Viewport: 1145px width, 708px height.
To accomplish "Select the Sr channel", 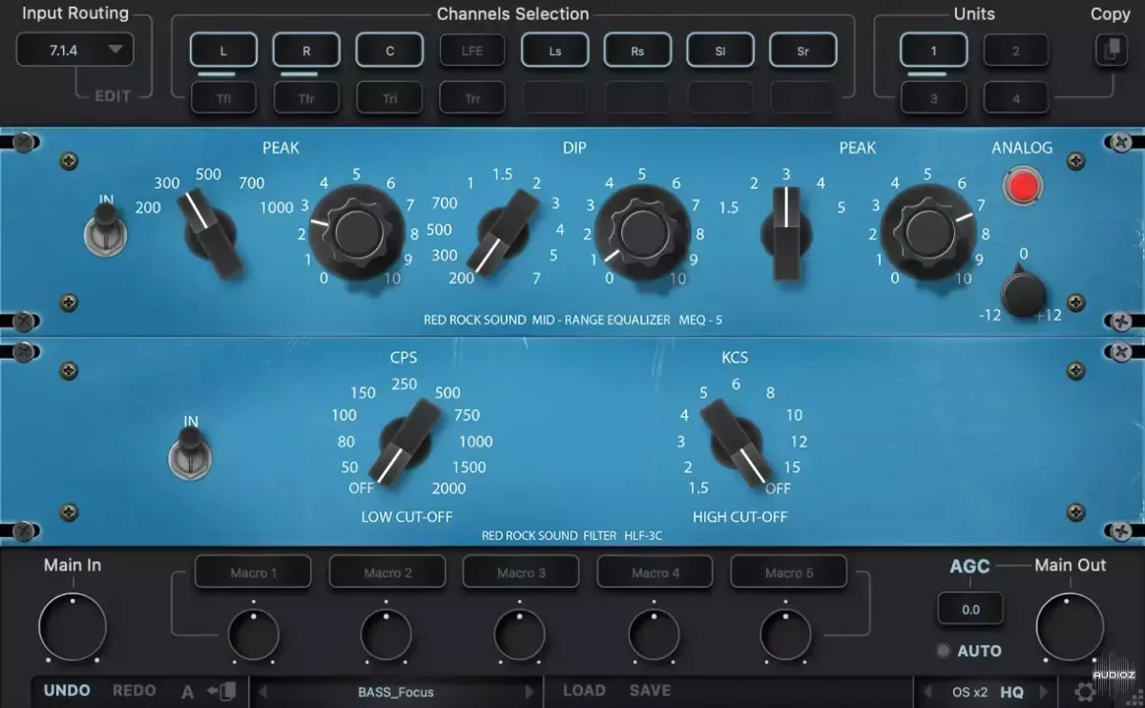I will (x=803, y=51).
